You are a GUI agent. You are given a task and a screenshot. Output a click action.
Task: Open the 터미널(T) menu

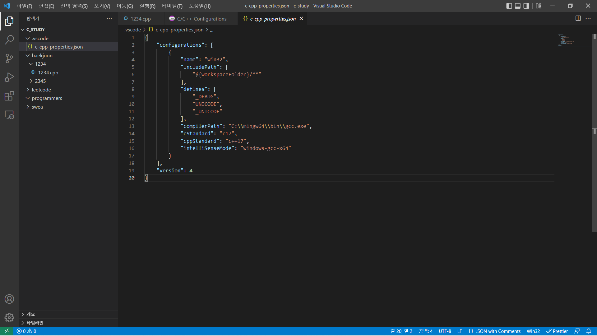(x=172, y=6)
